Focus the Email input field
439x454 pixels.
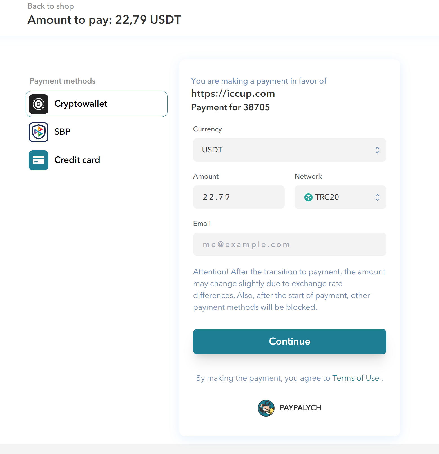coord(289,244)
